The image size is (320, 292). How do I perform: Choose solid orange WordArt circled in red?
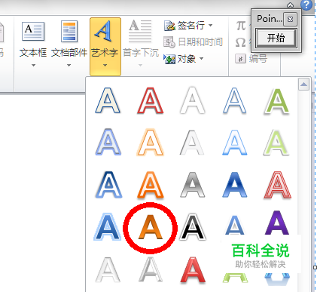pyautogui.click(x=151, y=227)
